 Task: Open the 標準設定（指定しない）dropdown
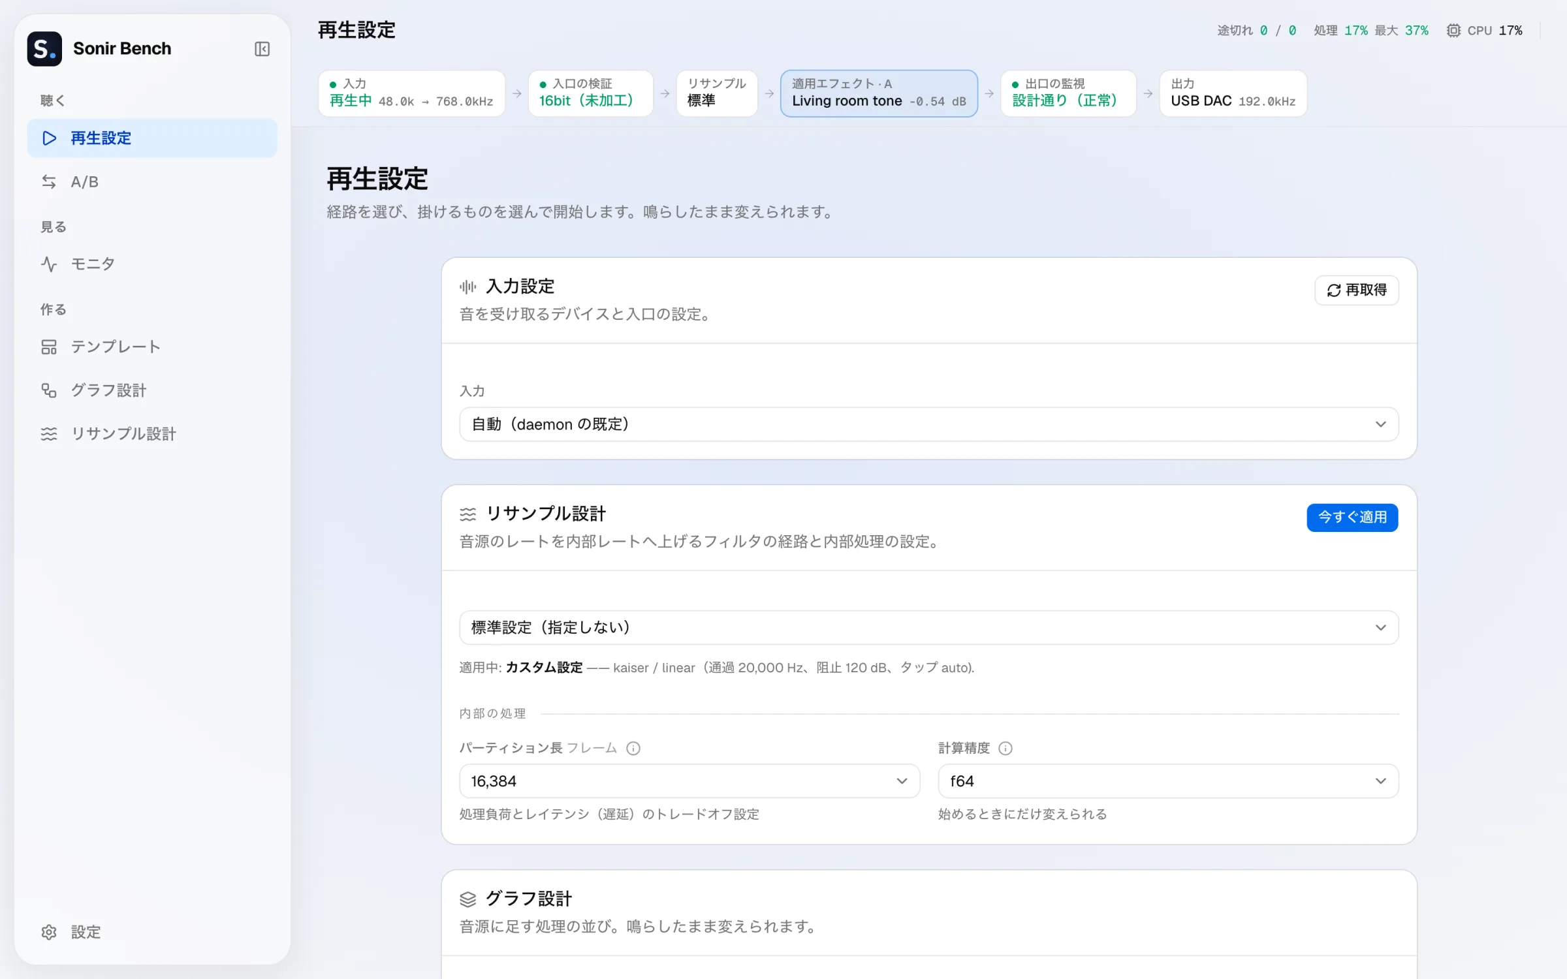pyautogui.click(x=928, y=627)
